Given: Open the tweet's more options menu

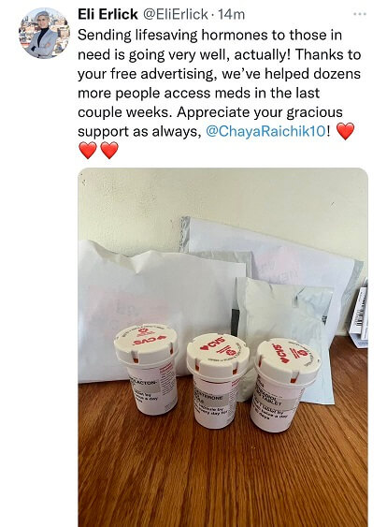Looking at the screenshot, I should tap(360, 14).
